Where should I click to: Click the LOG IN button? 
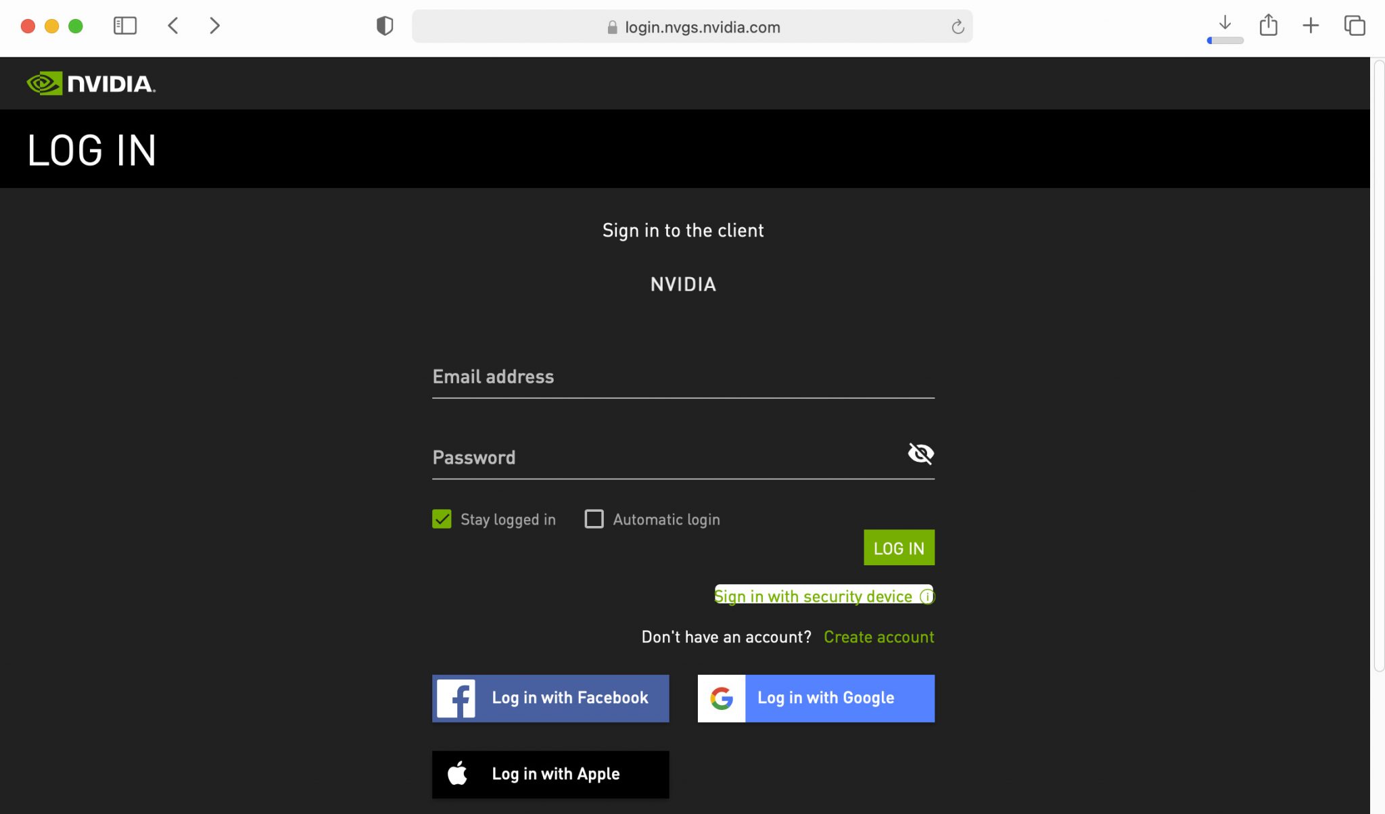coord(897,548)
